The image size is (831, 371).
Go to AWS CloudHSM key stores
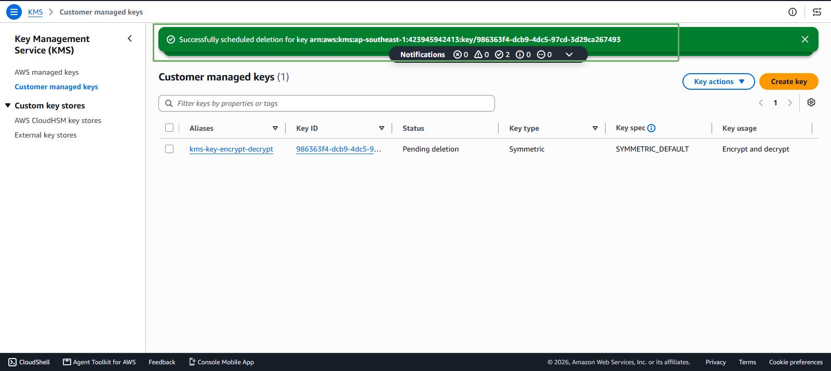58,120
